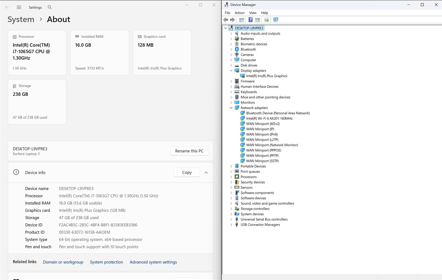Click the Keyboards category icon in device tree
Screen dimensions: 442x280
(x=237, y=92)
